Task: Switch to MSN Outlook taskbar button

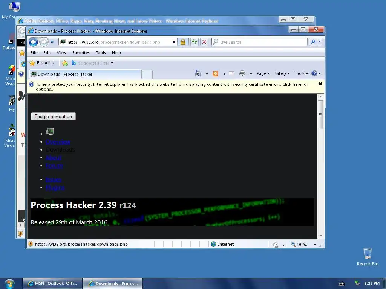Action: coord(52,283)
